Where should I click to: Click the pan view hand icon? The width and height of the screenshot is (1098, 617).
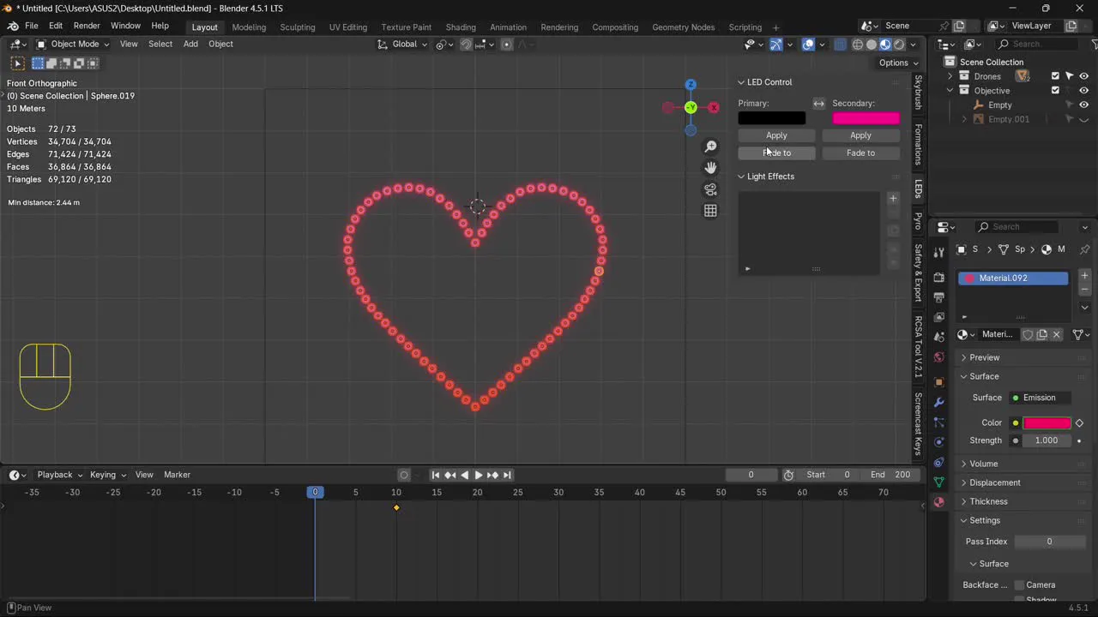[710, 168]
